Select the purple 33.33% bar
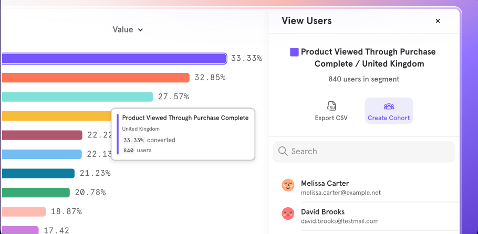Screen dimensions: 478x234 114,59
